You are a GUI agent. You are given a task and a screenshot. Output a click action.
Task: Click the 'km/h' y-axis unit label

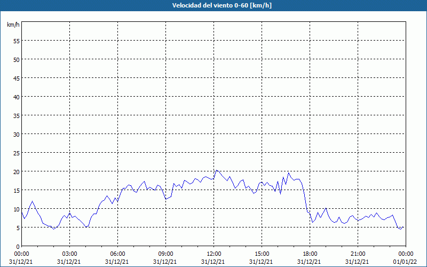[13, 25]
